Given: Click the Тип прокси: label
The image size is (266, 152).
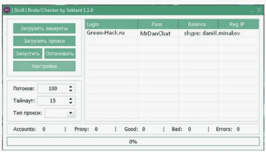Looking at the screenshot, I should 28,113.
